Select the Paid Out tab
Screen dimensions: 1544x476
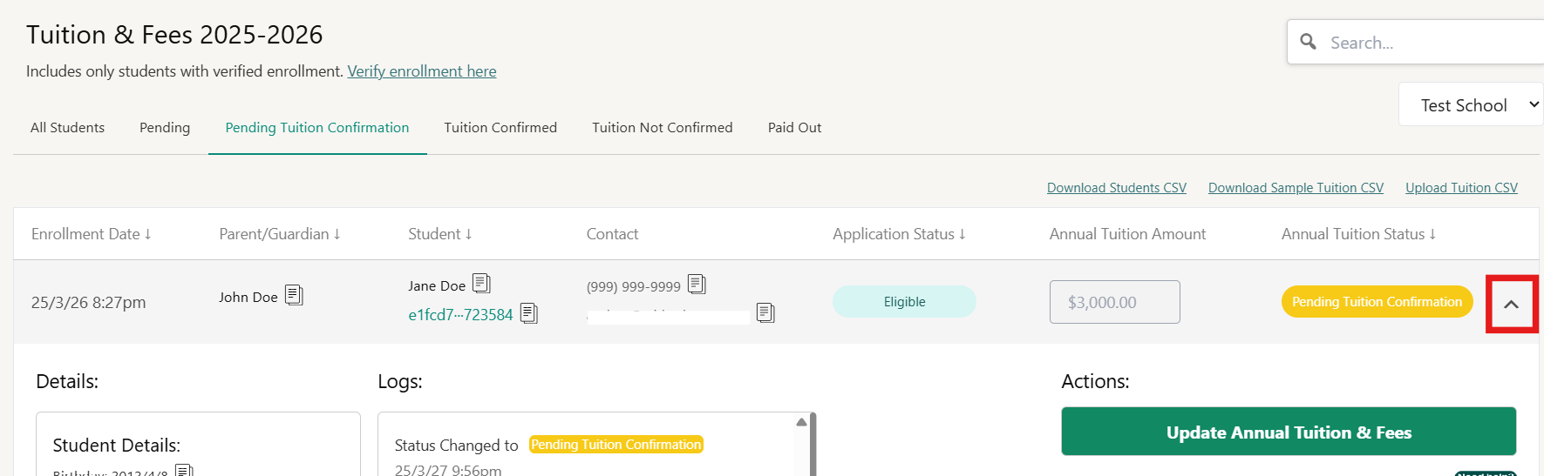(794, 128)
